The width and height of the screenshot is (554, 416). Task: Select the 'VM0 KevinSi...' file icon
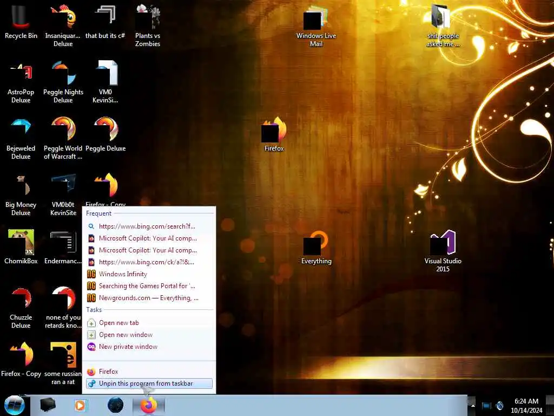click(105, 82)
